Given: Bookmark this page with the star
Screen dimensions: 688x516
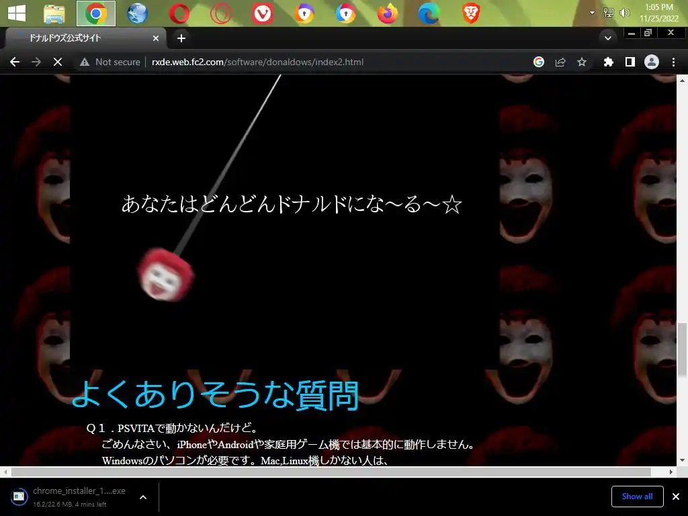Looking at the screenshot, I should tap(582, 62).
